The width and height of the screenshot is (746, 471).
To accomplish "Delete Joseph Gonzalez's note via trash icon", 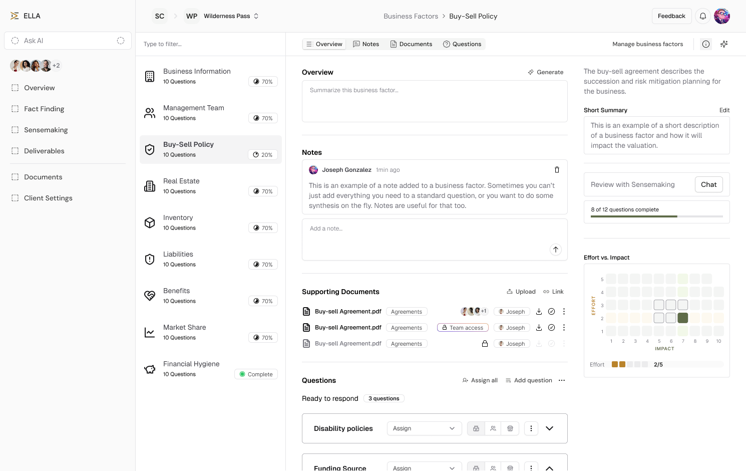I will coord(557,170).
